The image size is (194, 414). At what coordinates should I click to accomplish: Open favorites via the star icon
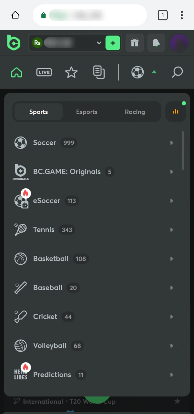point(71,72)
